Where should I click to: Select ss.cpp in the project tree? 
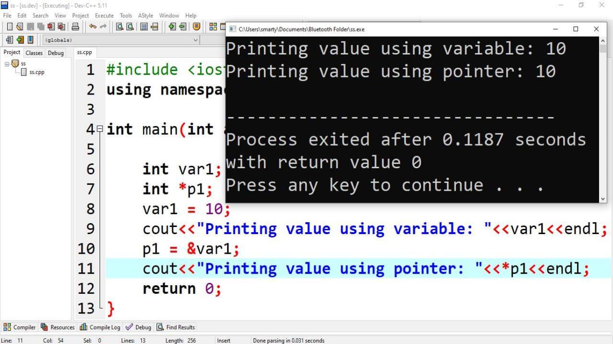coord(37,72)
